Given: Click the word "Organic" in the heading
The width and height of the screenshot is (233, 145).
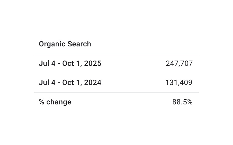Looking at the screenshot, I should (52, 44).
